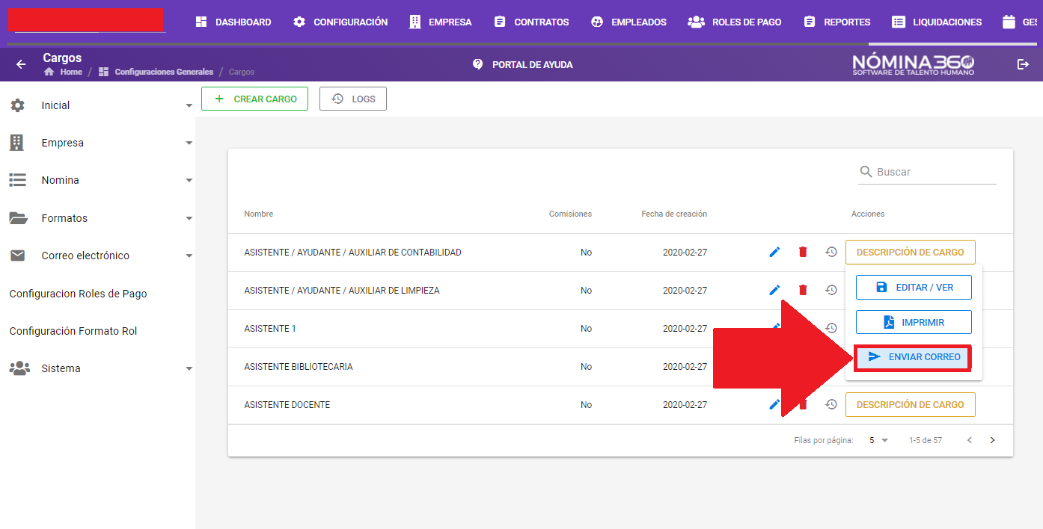Open the Filas por página dropdown
The image size is (1043, 529).
pos(878,440)
